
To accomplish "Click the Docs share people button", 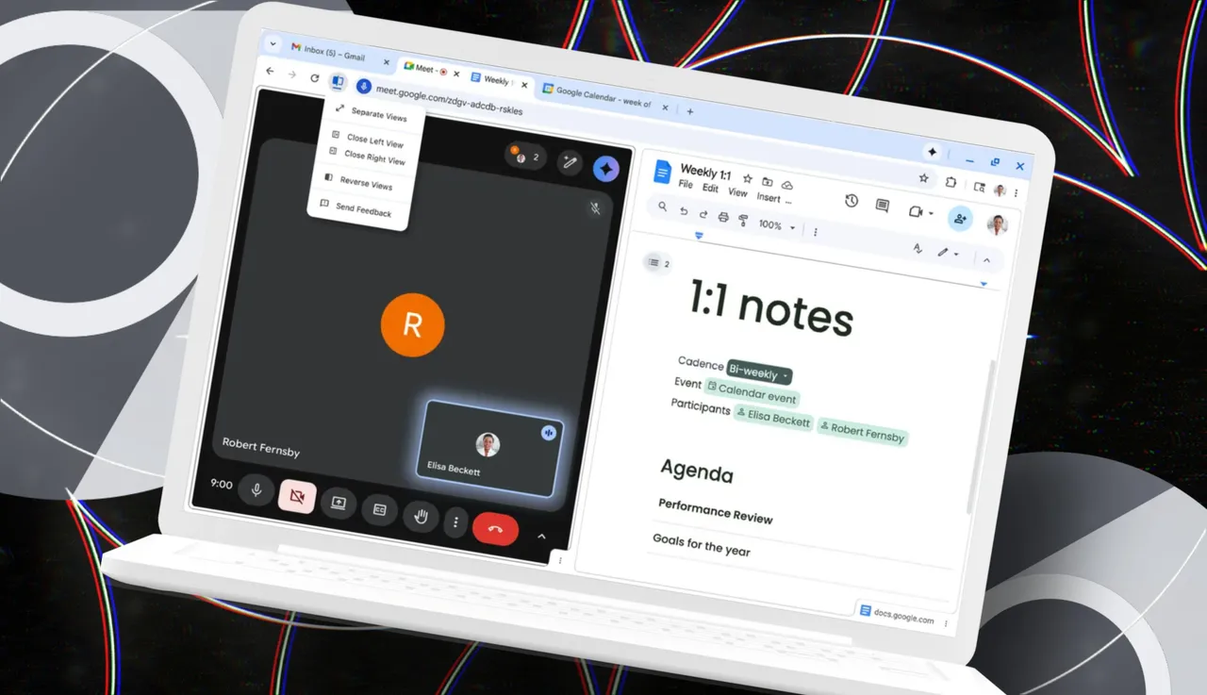I will coord(960,219).
